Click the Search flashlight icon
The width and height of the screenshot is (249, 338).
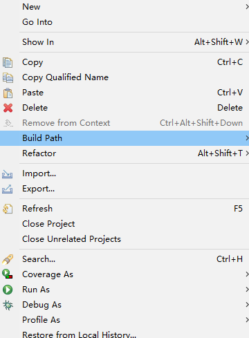8,259
